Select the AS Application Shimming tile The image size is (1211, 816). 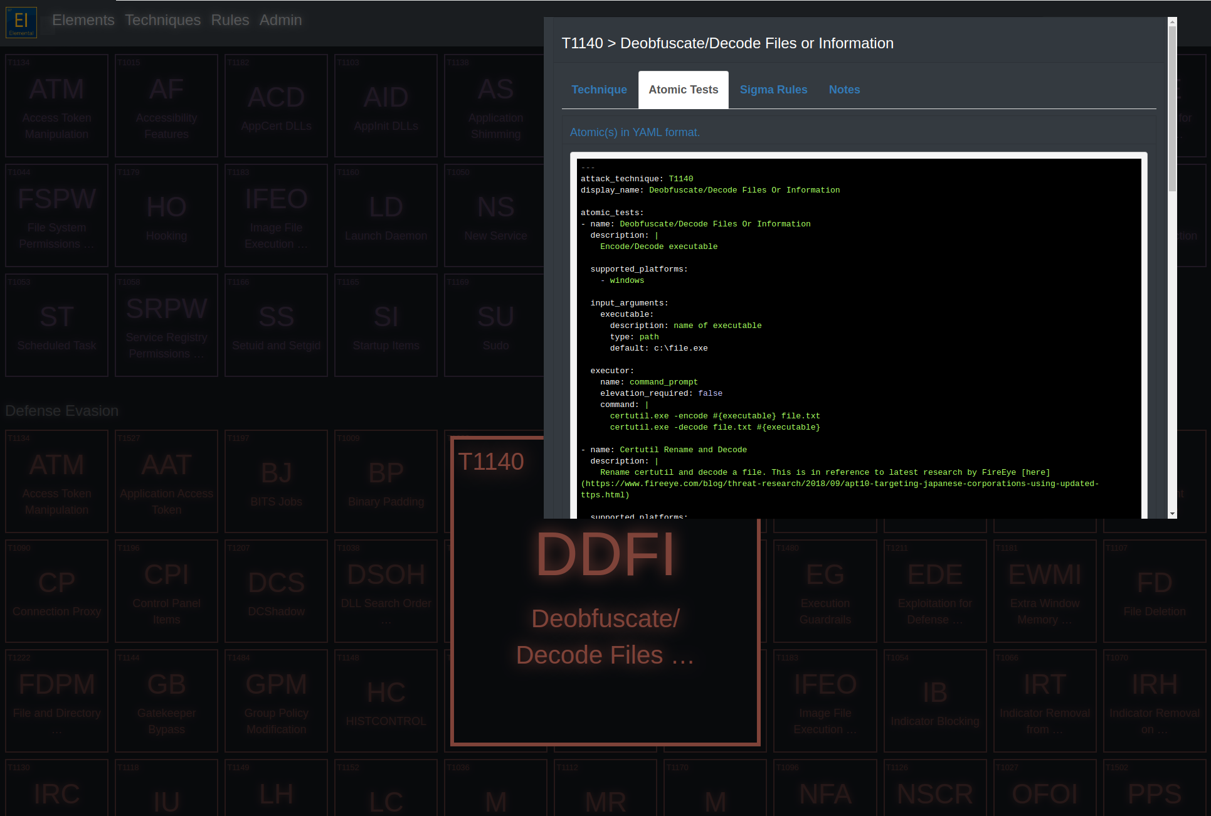click(495, 105)
